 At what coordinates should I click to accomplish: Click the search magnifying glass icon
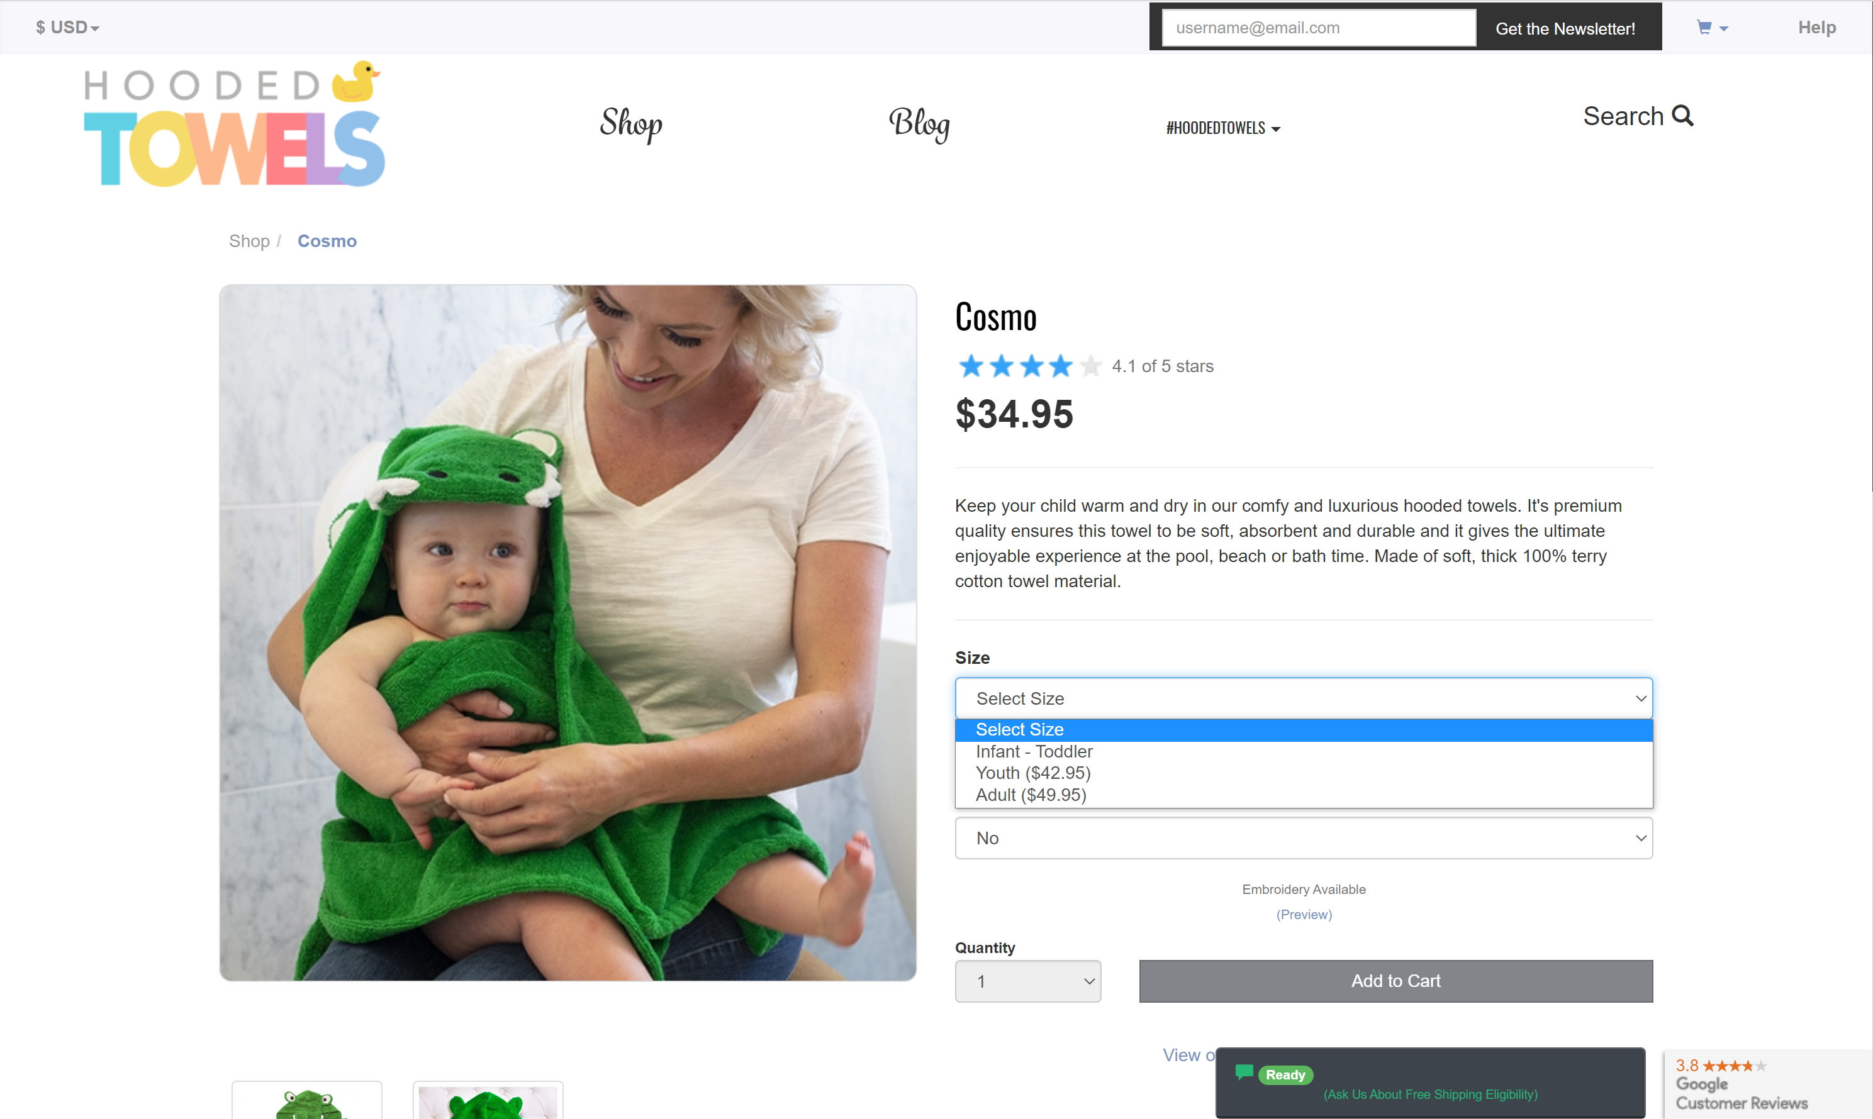click(x=1682, y=116)
